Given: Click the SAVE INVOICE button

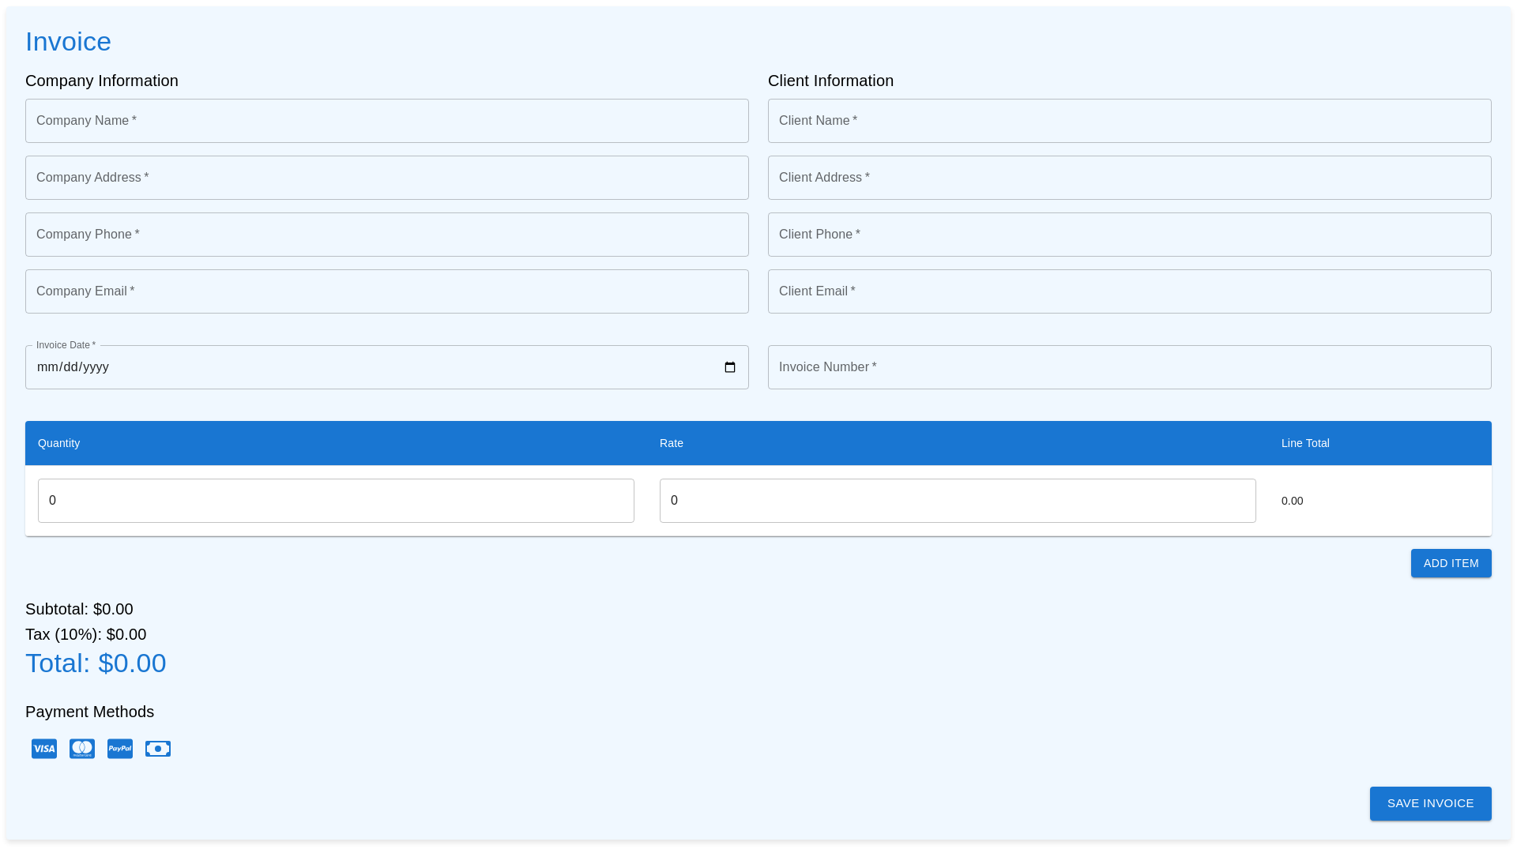Looking at the screenshot, I should [1430, 803].
